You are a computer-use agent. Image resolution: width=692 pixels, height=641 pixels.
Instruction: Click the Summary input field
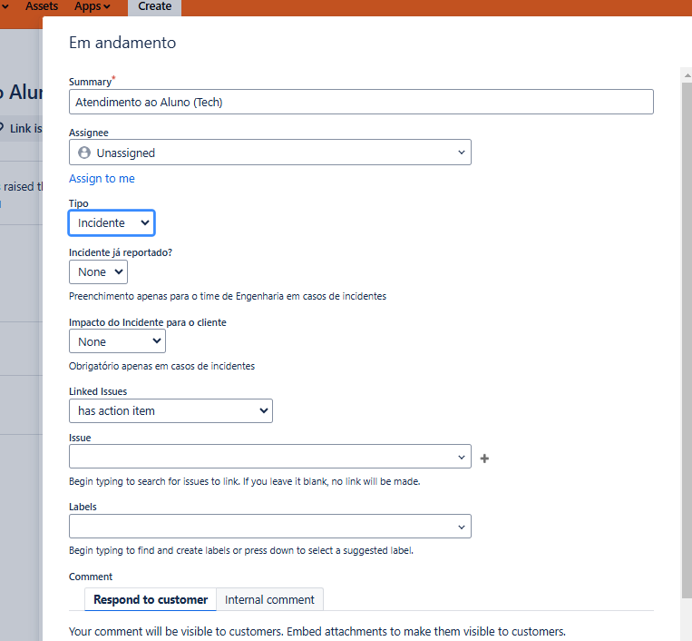click(361, 102)
